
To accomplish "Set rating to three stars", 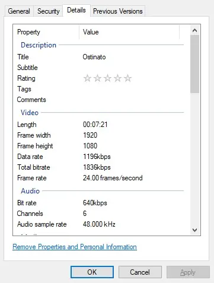I will [107, 78].
